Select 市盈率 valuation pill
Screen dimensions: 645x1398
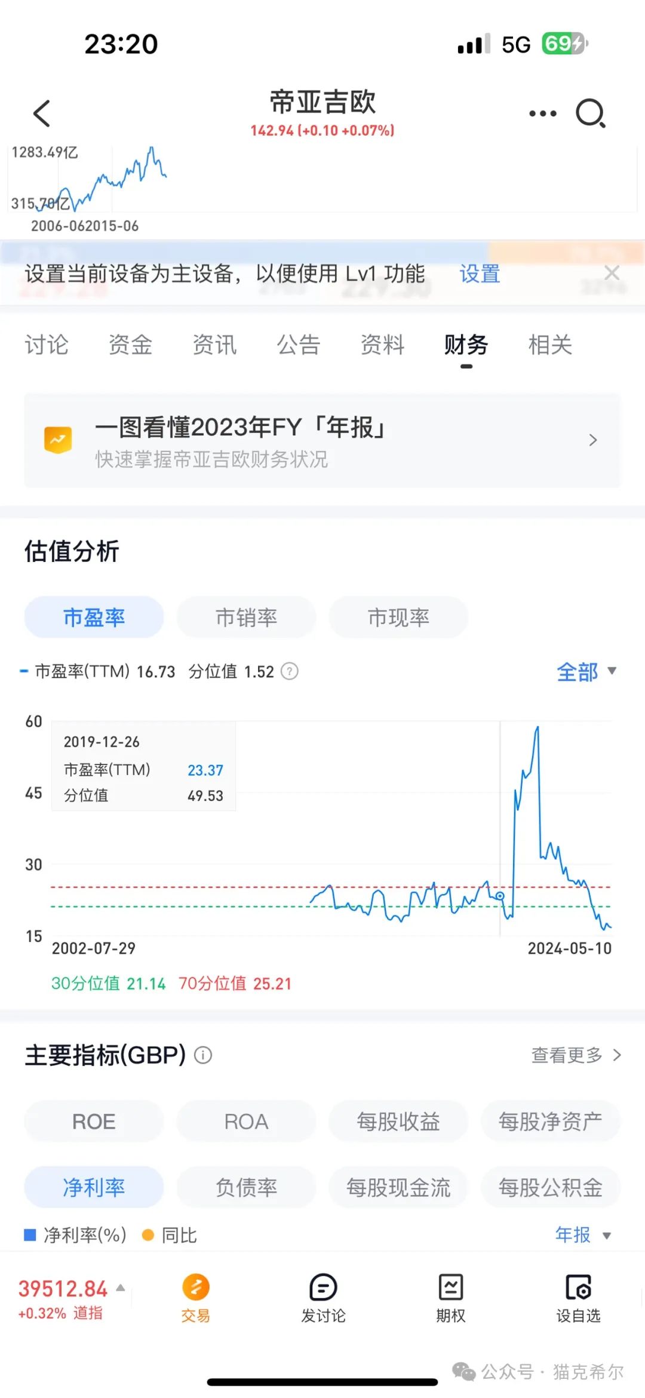(x=94, y=617)
